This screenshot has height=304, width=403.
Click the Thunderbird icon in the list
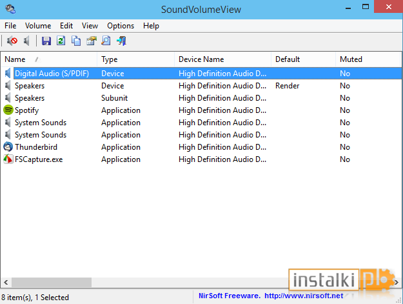(x=8, y=147)
